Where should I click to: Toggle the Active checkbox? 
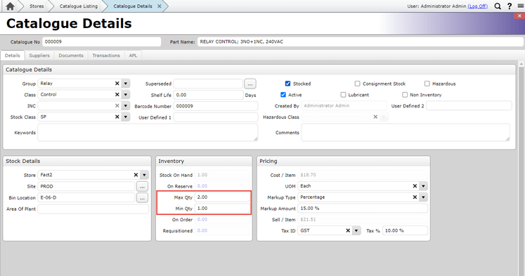pos(283,95)
